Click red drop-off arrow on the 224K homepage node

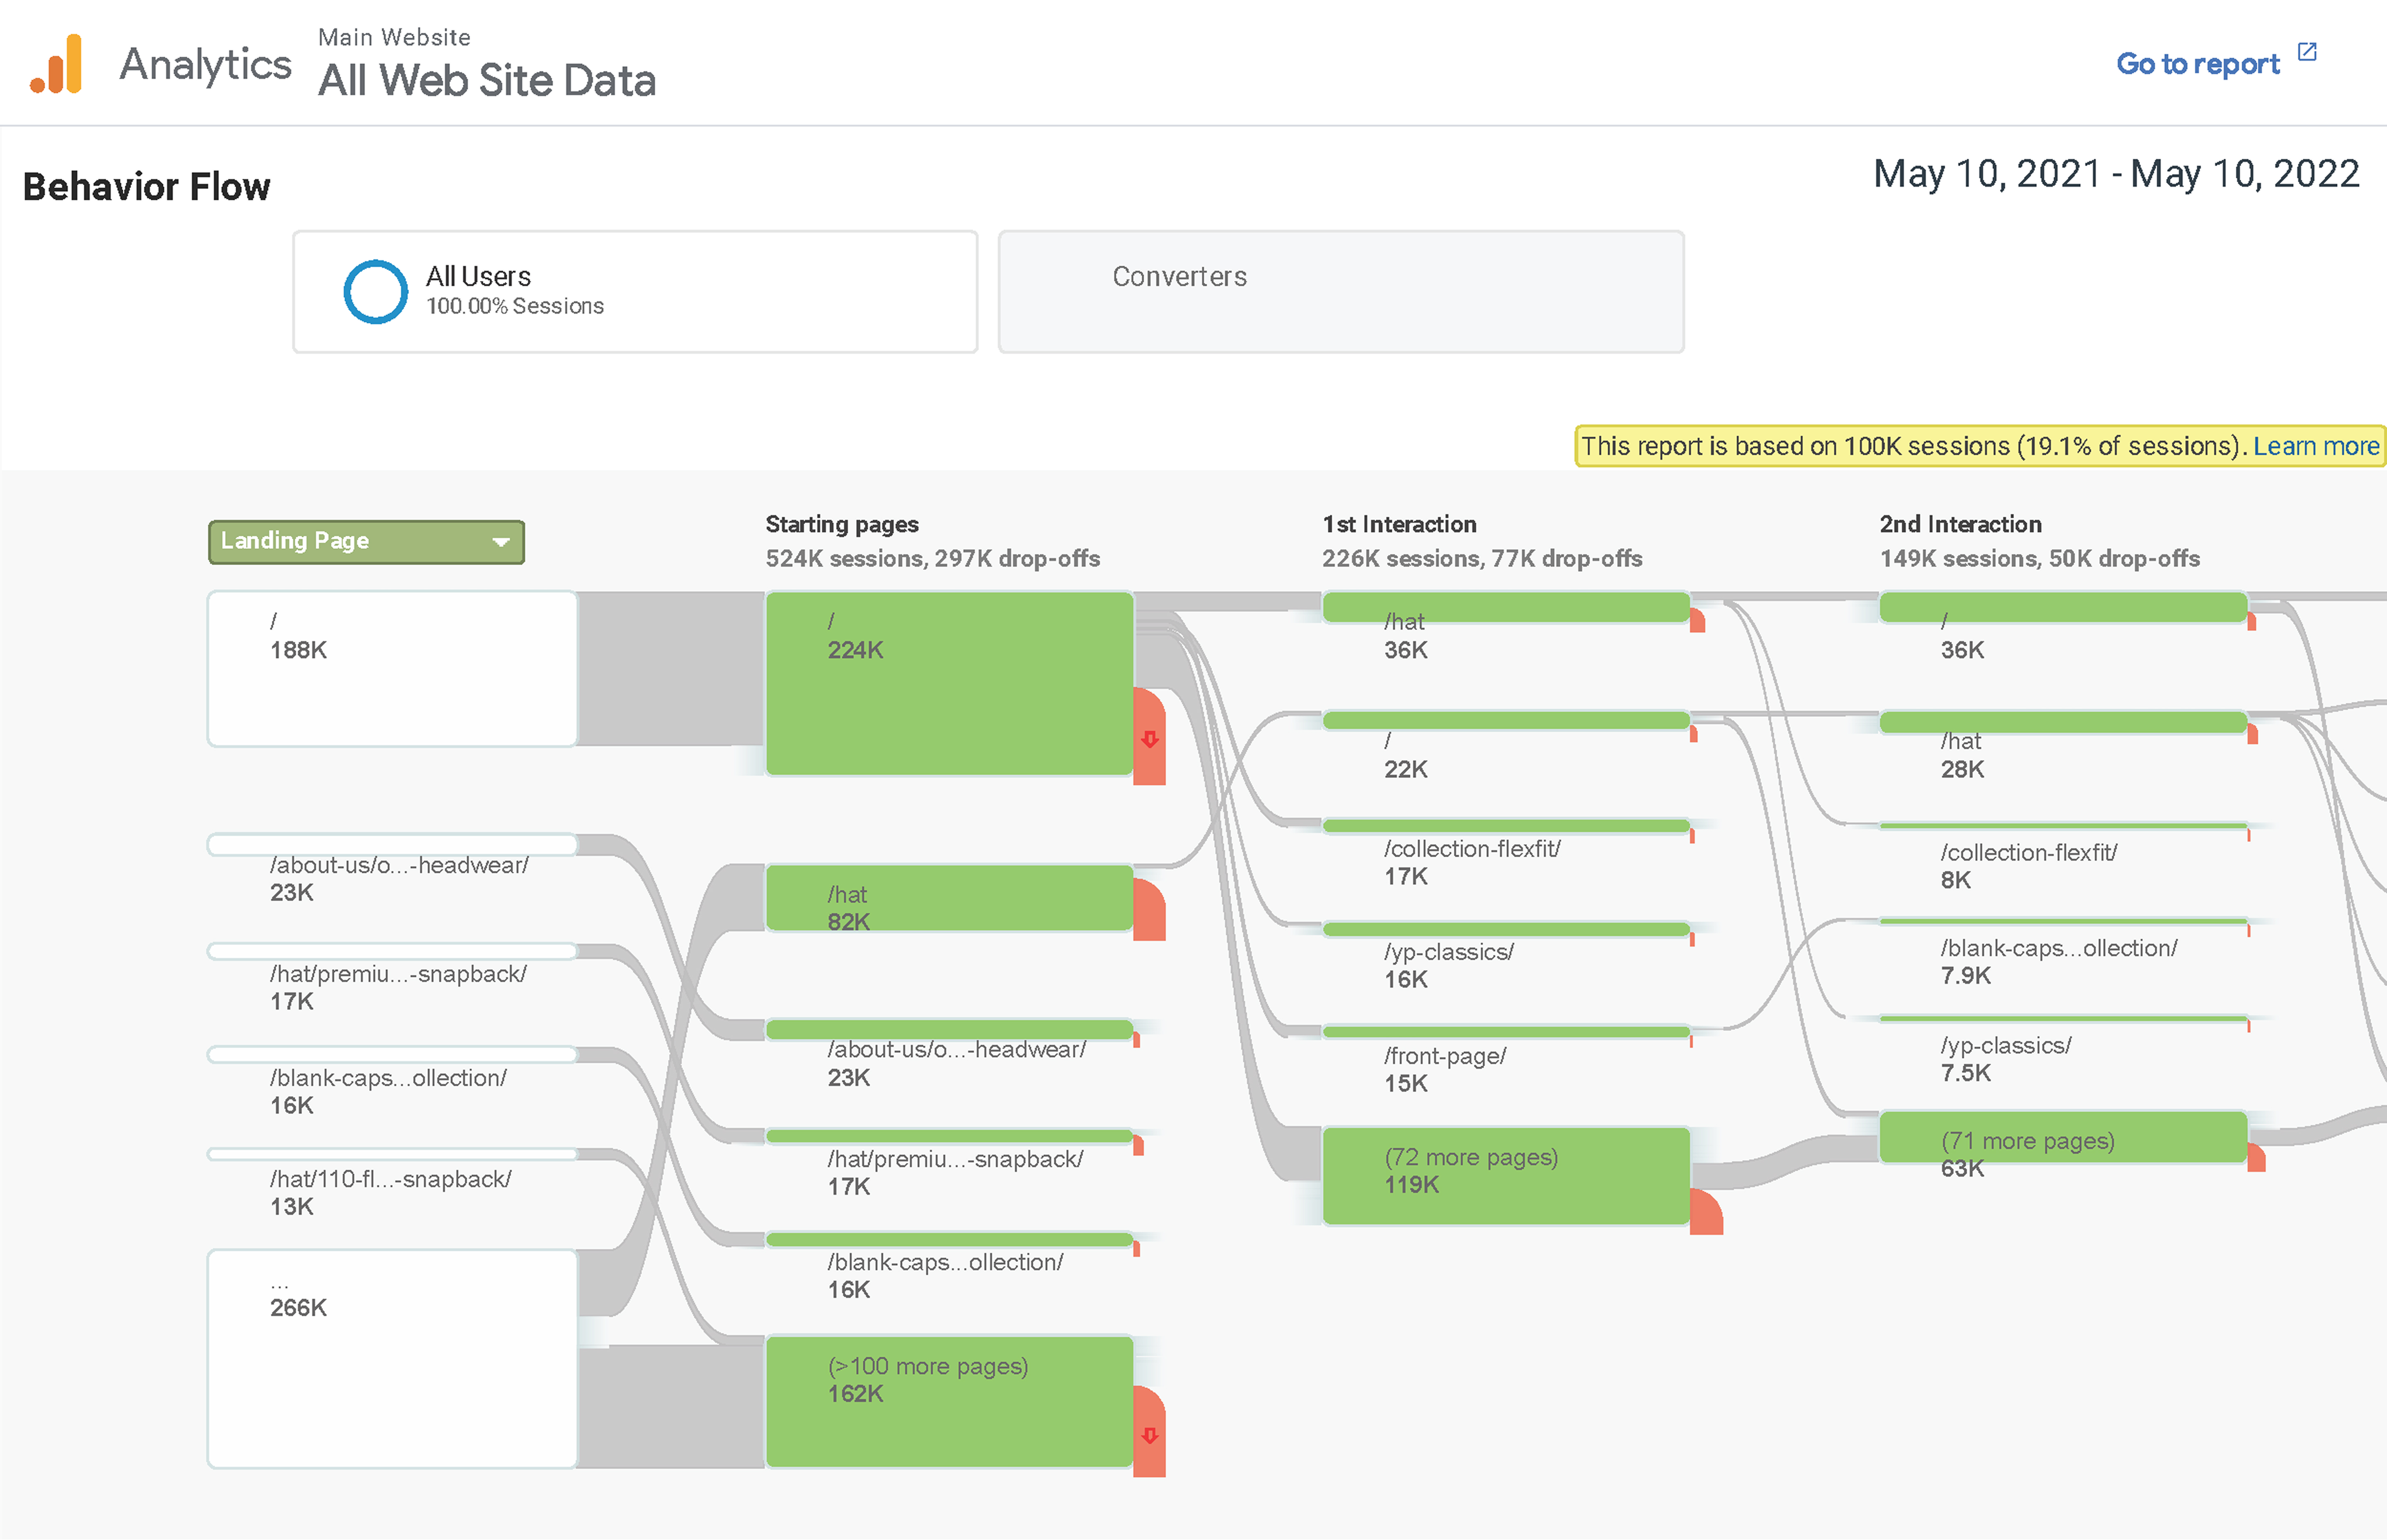(1150, 739)
